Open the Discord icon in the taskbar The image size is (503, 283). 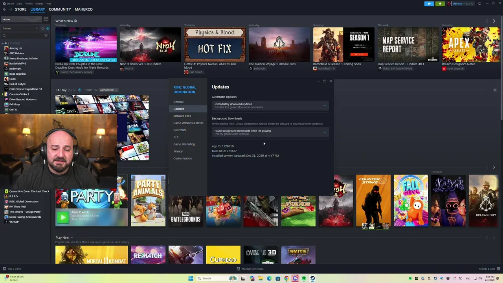click(x=295, y=278)
